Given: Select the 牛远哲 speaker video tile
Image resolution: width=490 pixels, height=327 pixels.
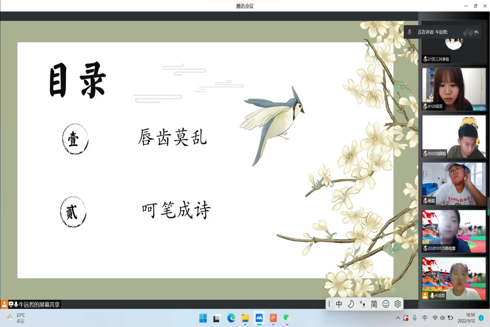Looking at the screenshot, I should (454, 278).
